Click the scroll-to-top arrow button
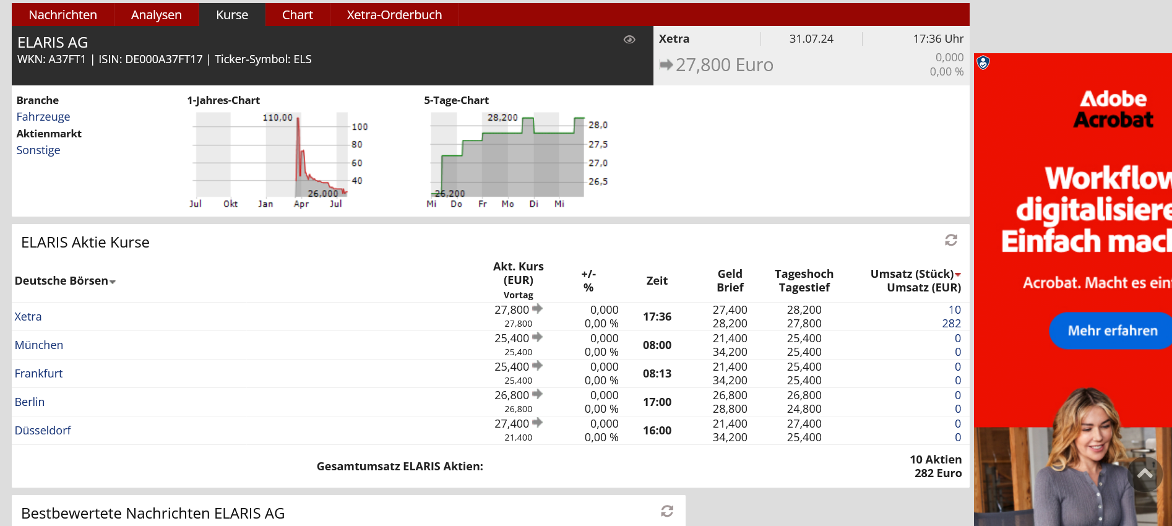The height and width of the screenshot is (526, 1172). 1145,474
